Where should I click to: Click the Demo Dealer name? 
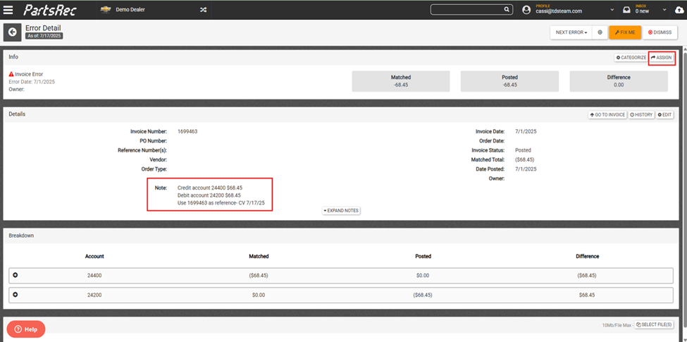point(130,10)
